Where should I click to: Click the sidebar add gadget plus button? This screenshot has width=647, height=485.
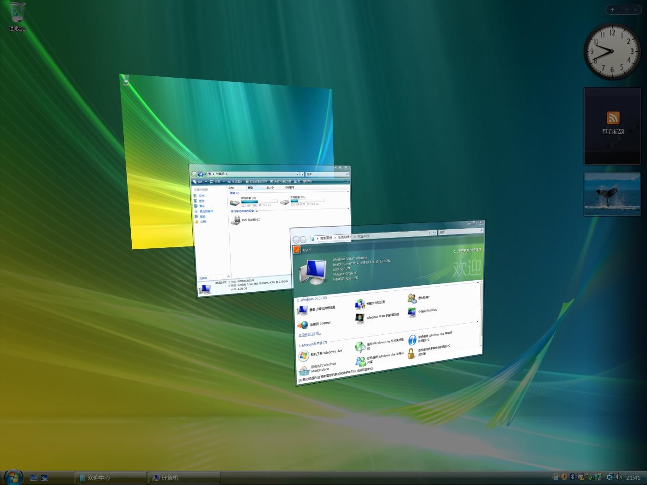(612, 9)
